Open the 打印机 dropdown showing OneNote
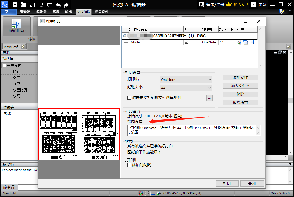This screenshot has width=294, height=197. [186, 79]
